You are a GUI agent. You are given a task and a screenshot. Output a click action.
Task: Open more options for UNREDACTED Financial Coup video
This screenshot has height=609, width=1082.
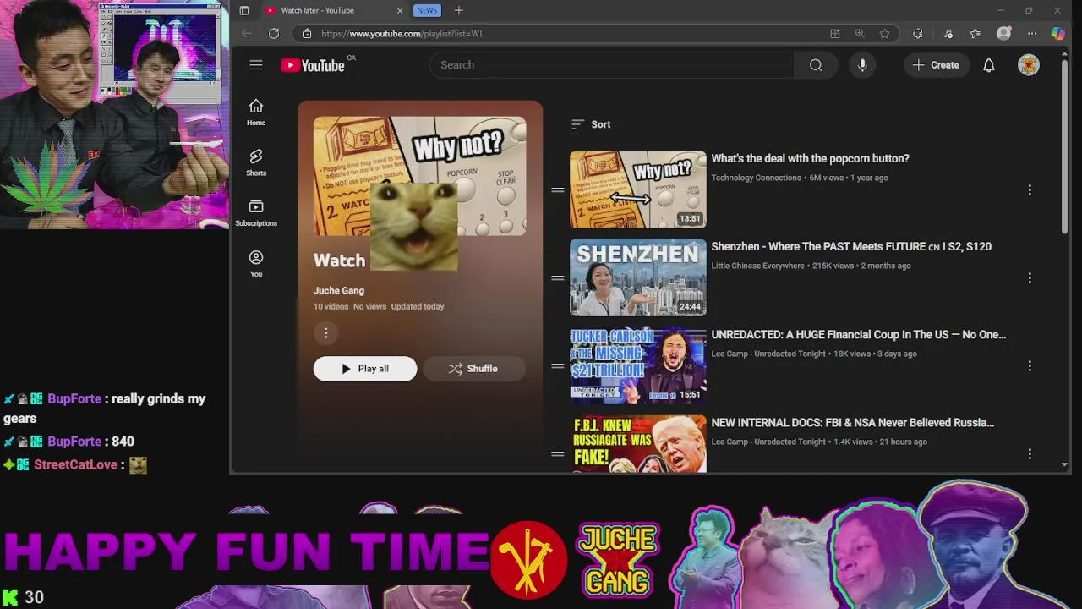coord(1030,366)
